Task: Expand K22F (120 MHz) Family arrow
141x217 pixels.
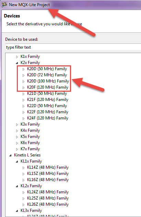Action: pos(23,112)
